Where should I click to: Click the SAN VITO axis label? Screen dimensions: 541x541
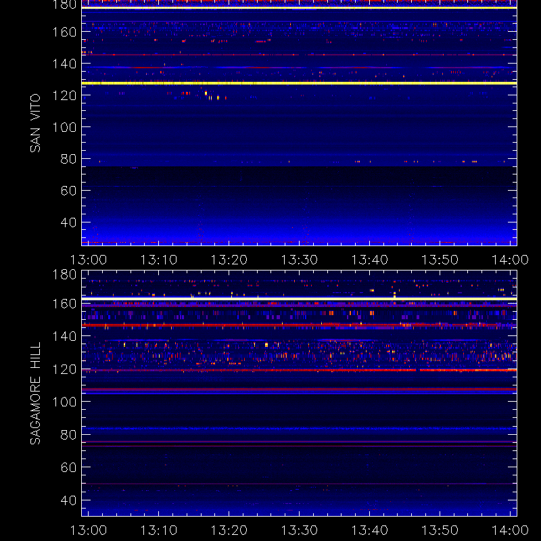[35, 123]
